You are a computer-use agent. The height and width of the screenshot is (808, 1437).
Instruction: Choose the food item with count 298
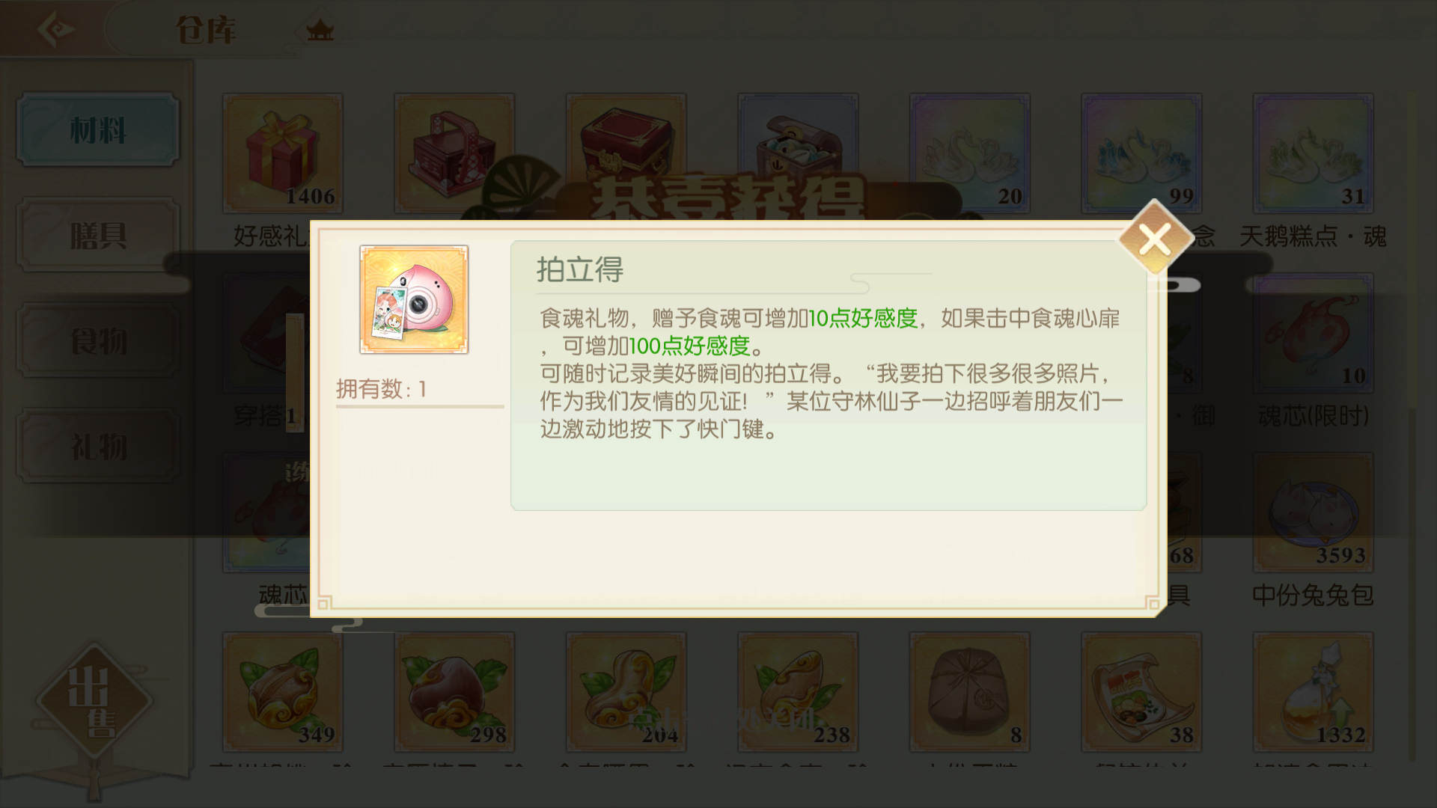(x=454, y=692)
